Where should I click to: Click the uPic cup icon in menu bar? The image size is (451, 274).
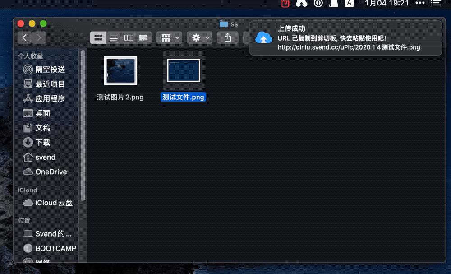point(285,4)
